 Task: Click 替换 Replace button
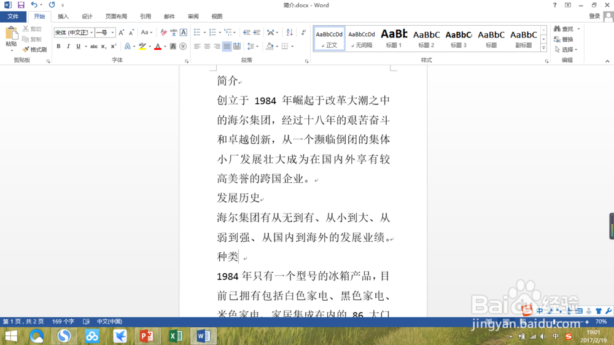pos(564,39)
